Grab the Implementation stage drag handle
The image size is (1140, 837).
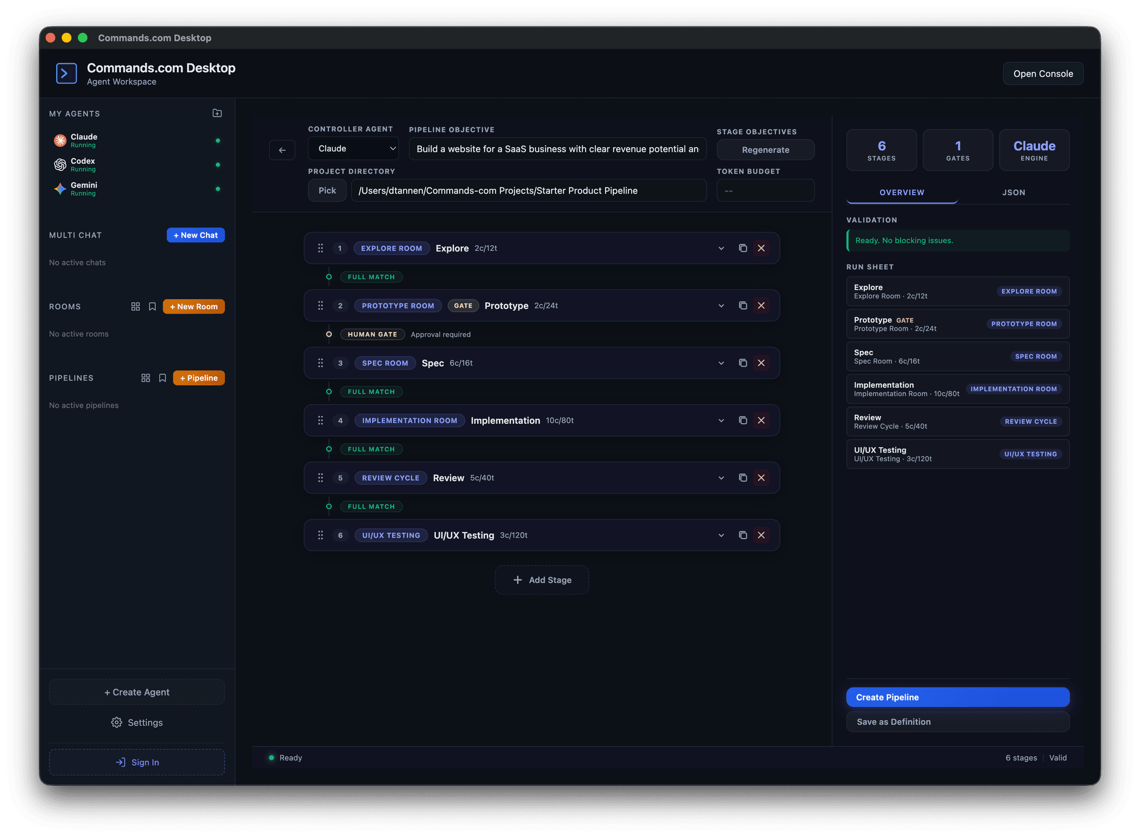point(321,420)
